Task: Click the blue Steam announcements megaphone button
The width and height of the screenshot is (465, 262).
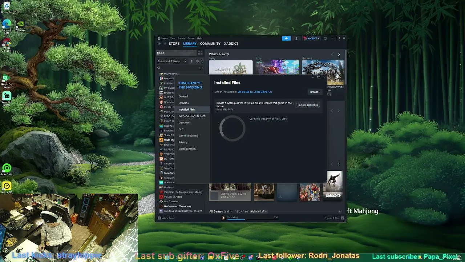Action: pyautogui.click(x=286, y=38)
